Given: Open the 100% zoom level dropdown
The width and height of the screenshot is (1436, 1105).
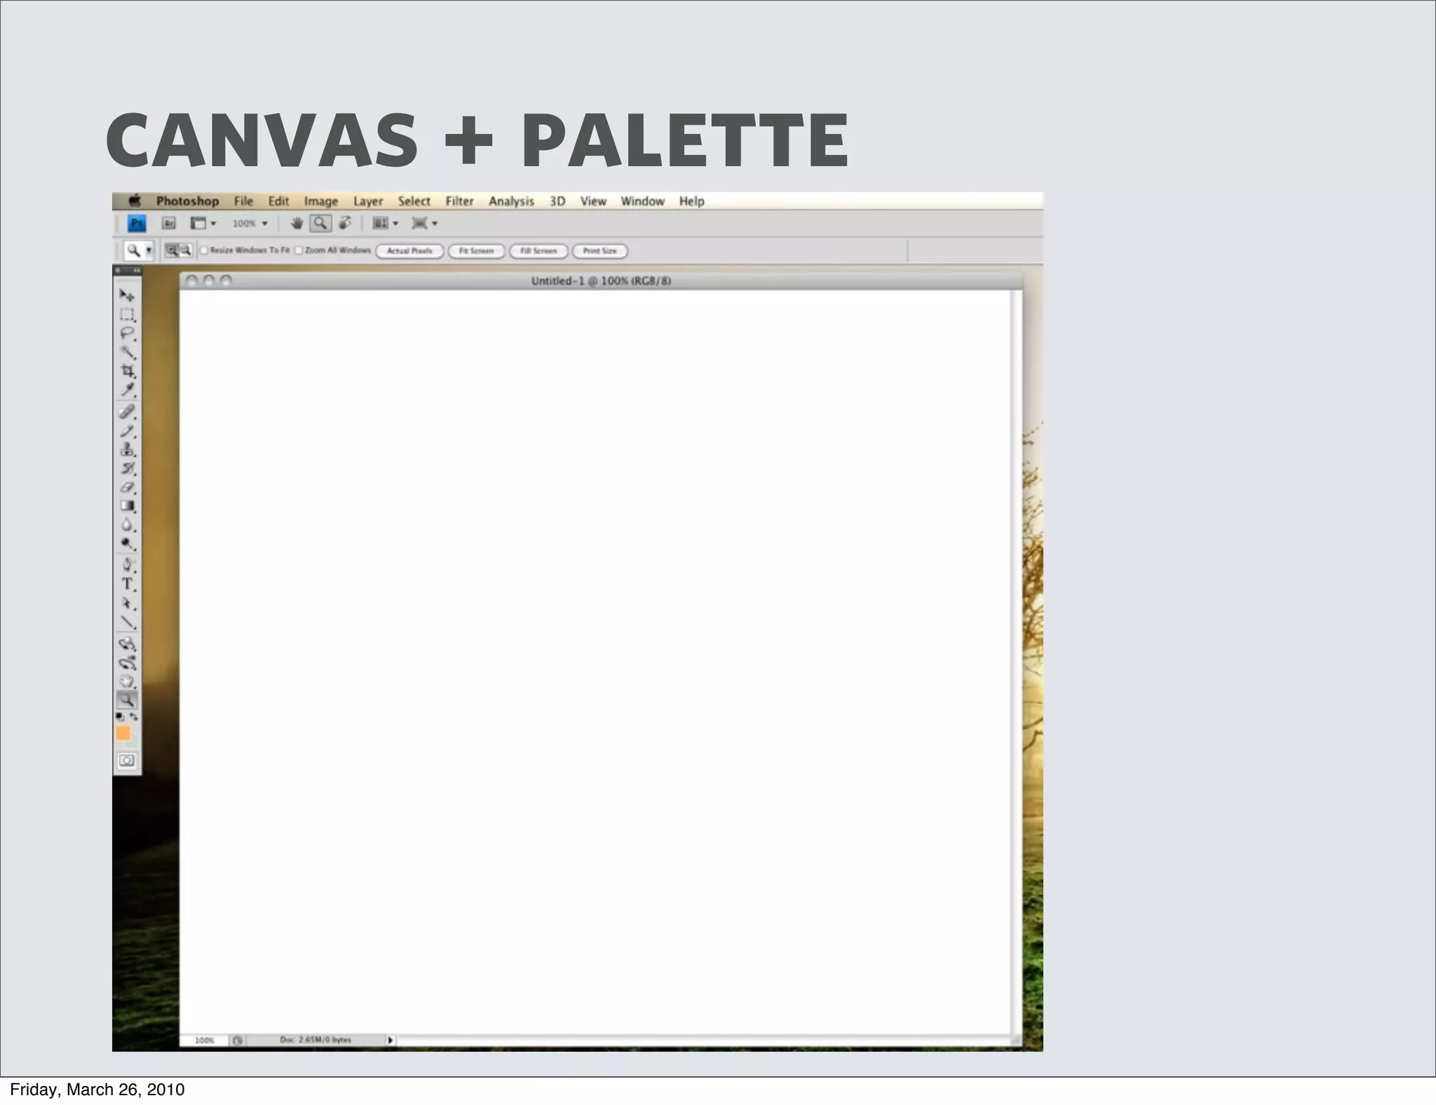Looking at the screenshot, I should [250, 224].
